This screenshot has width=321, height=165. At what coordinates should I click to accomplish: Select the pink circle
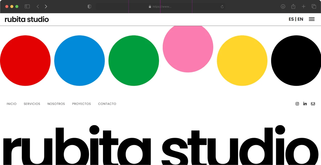(188, 48)
